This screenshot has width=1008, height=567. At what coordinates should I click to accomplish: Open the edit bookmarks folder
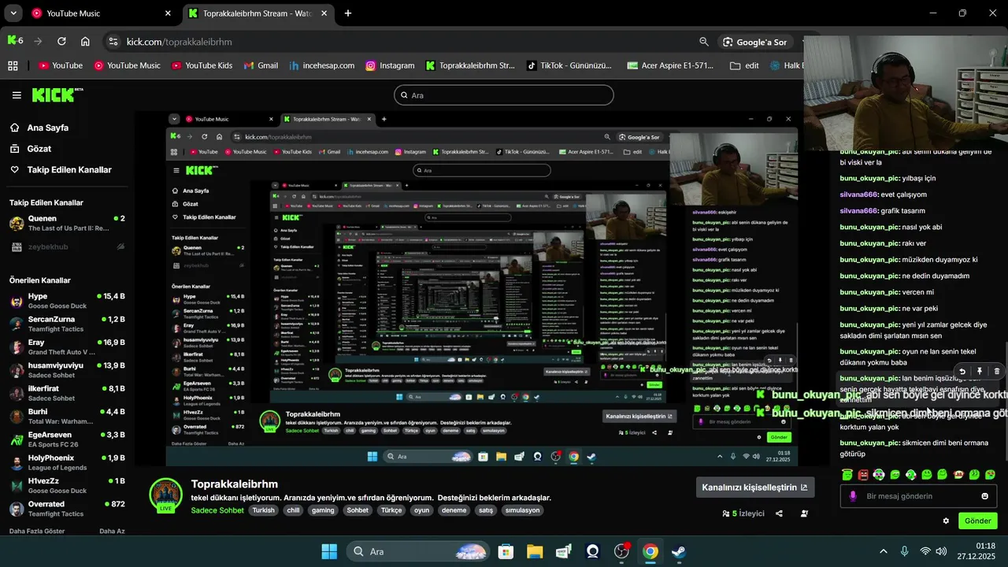[744, 65]
